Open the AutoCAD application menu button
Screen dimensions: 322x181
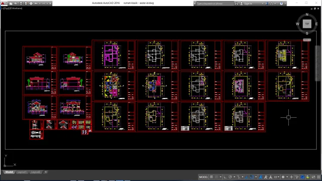pyautogui.click(x=3, y=3)
